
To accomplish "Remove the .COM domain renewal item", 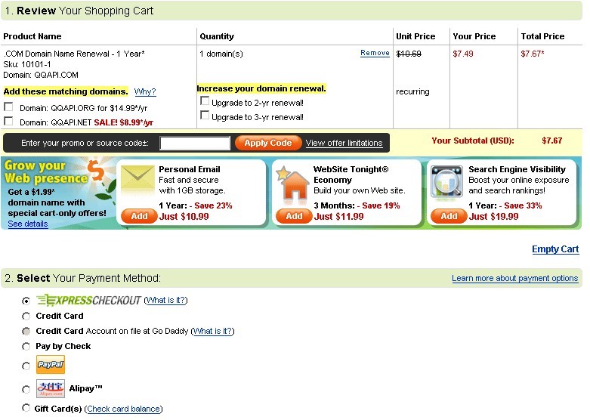I will tap(375, 53).
